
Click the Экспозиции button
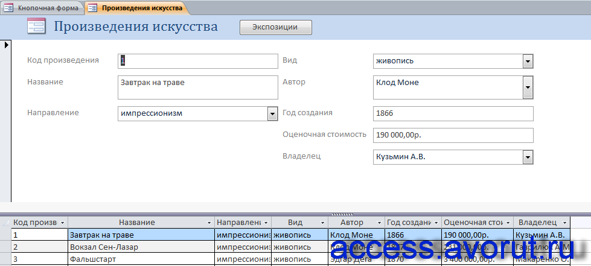click(275, 27)
